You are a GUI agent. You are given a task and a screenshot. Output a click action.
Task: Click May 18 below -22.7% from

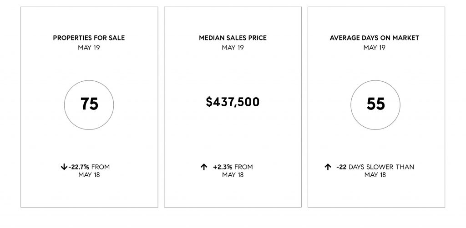tap(89, 175)
